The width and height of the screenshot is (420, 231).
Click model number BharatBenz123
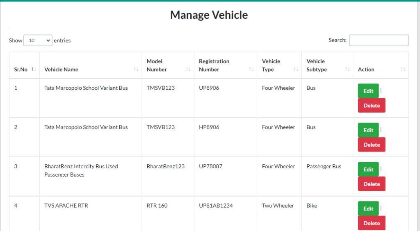point(166,166)
